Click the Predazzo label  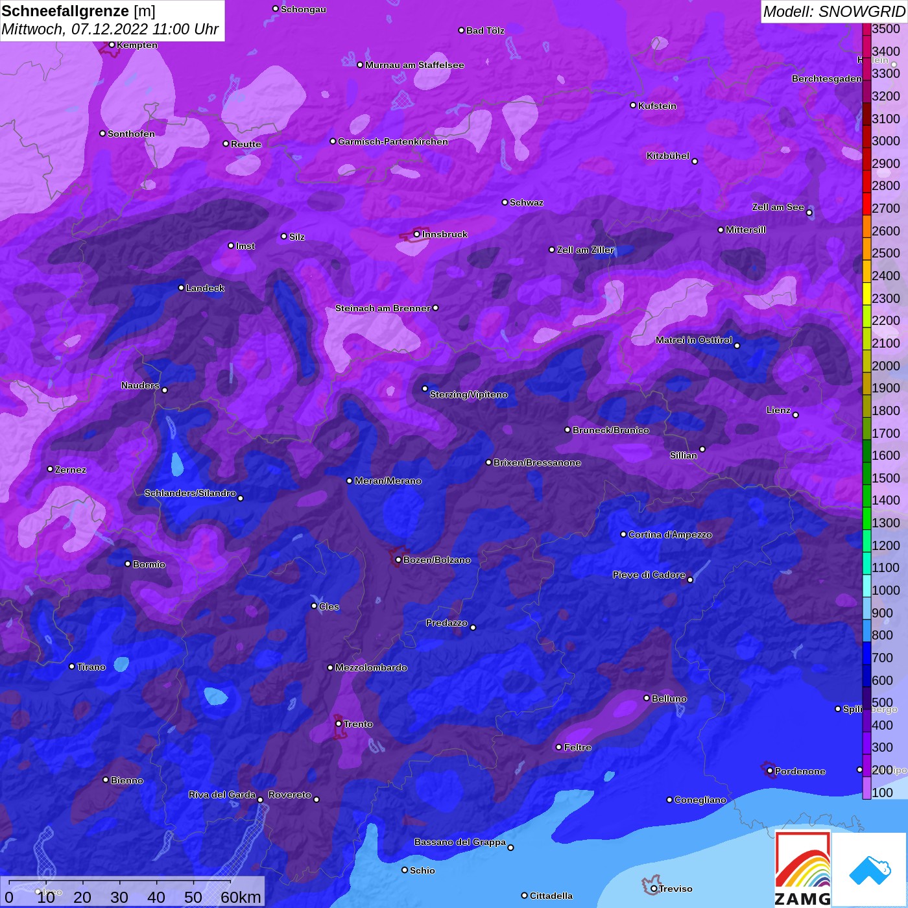tap(447, 623)
